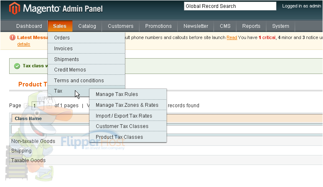Select Terms and conditions menu entry
The height and width of the screenshot is (187, 323).
click(86, 81)
